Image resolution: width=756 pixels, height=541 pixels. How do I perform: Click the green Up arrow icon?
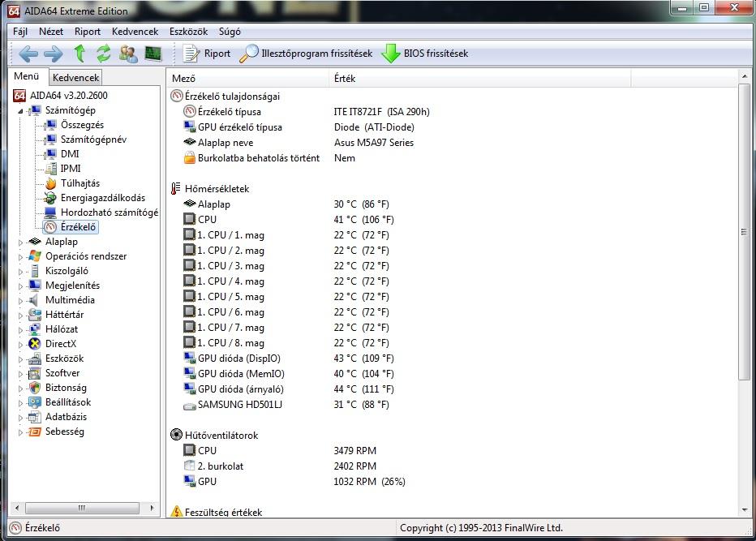[80, 54]
